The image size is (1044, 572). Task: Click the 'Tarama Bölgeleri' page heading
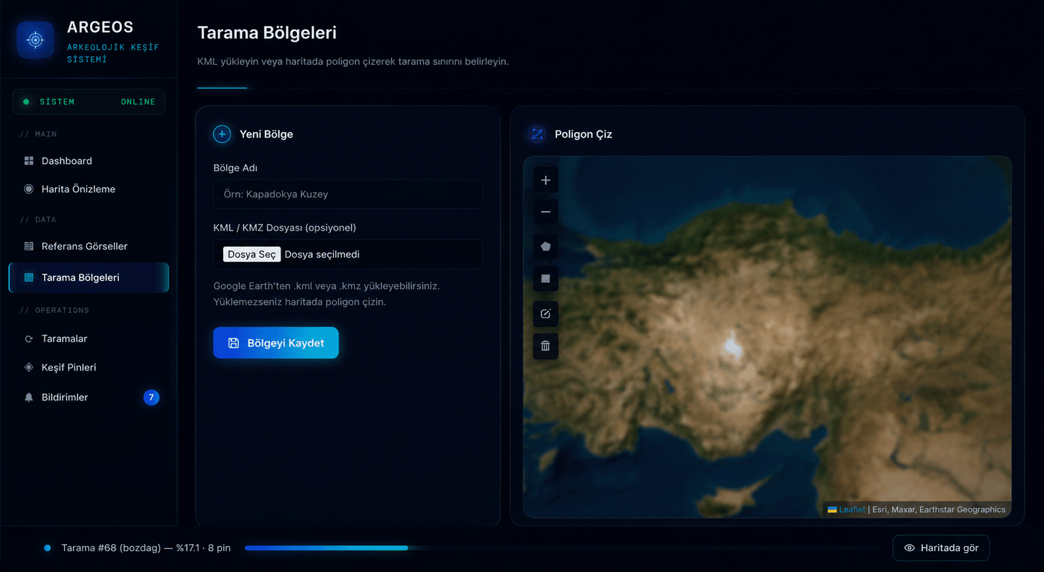point(267,33)
